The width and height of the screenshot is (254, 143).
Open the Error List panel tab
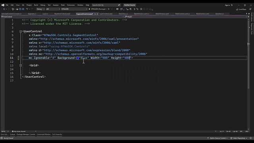click(x=4, y=134)
